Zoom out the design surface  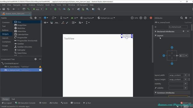pyautogui.click(x=132, y=18)
